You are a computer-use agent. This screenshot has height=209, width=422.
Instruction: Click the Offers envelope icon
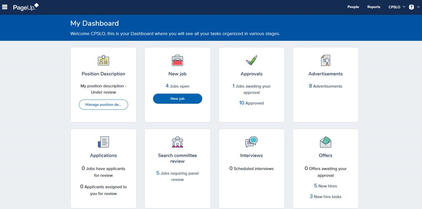point(325,142)
